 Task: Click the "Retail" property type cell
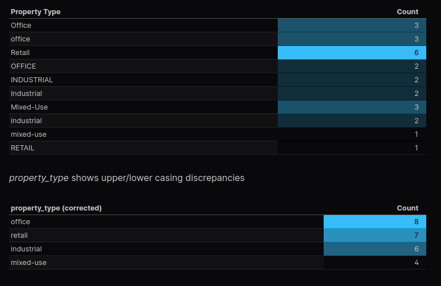20,53
